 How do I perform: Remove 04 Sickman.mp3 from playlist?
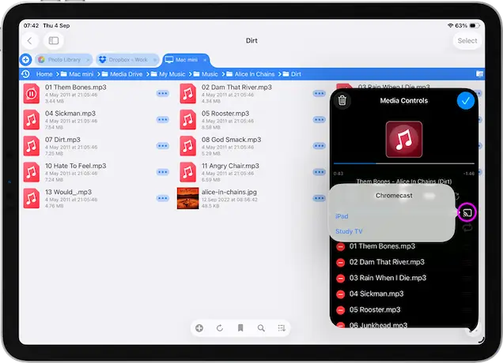(340, 294)
